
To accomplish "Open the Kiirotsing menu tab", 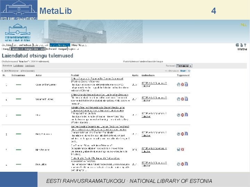I will coord(7,45).
